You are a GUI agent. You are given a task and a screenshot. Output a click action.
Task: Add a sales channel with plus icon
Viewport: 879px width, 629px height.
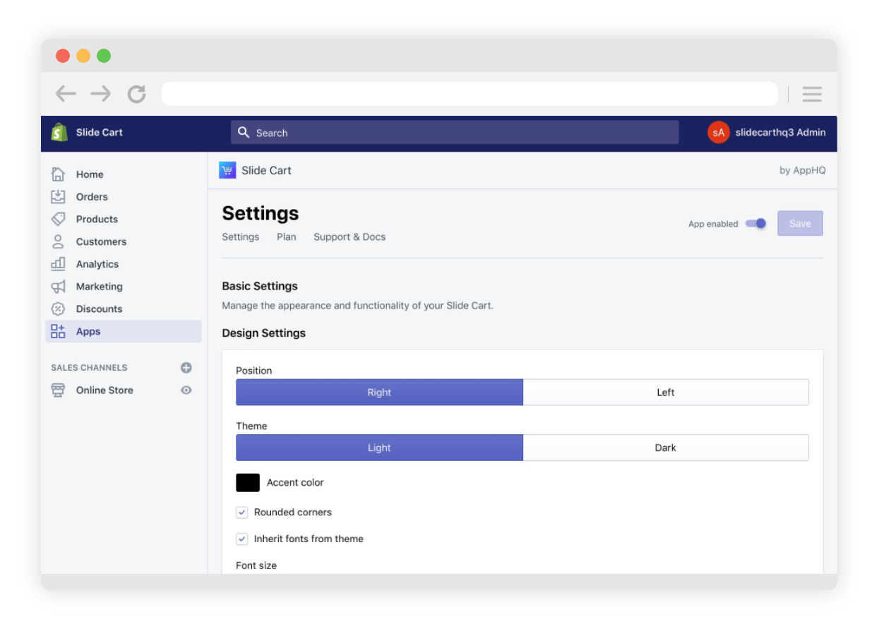pyautogui.click(x=186, y=367)
